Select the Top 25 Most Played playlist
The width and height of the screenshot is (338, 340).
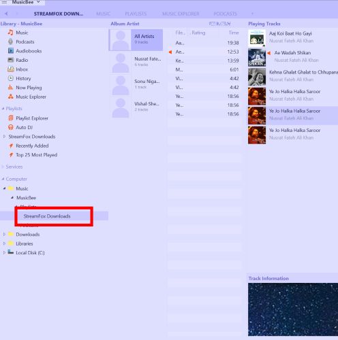point(36,155)
